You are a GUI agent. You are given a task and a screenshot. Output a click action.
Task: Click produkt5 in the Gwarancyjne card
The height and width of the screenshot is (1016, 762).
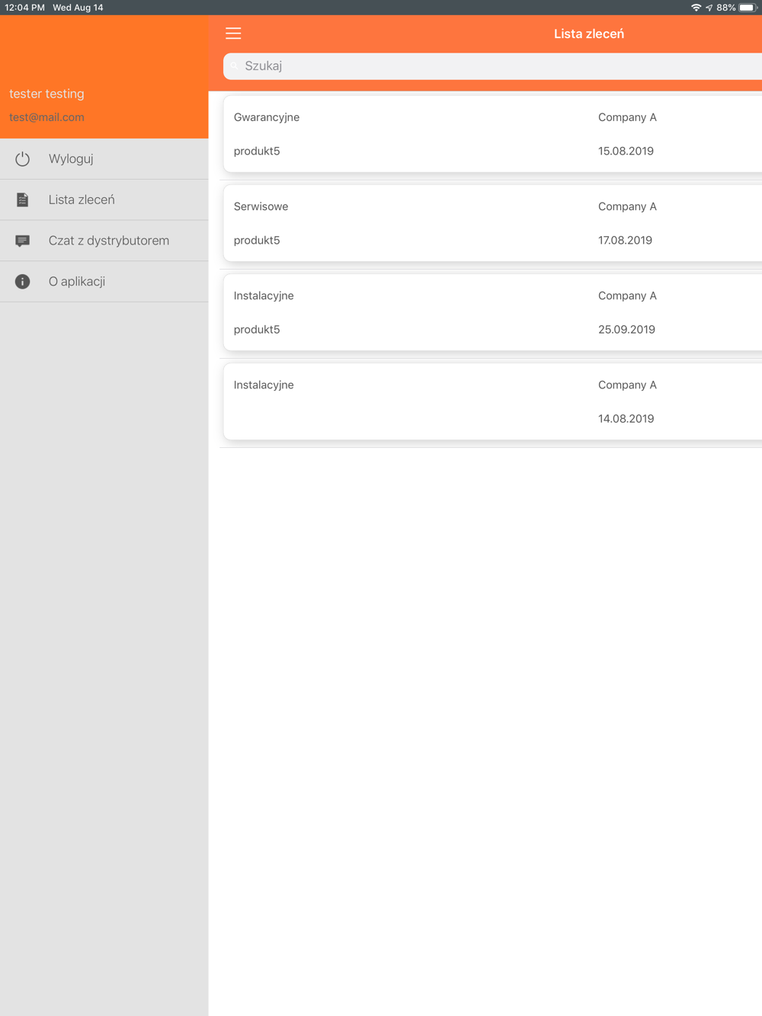pyautogui.click(x=257, y=151)
